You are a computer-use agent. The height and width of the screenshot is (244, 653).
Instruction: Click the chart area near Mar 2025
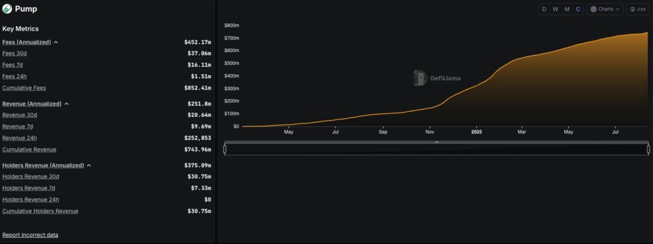pos(522,91)
